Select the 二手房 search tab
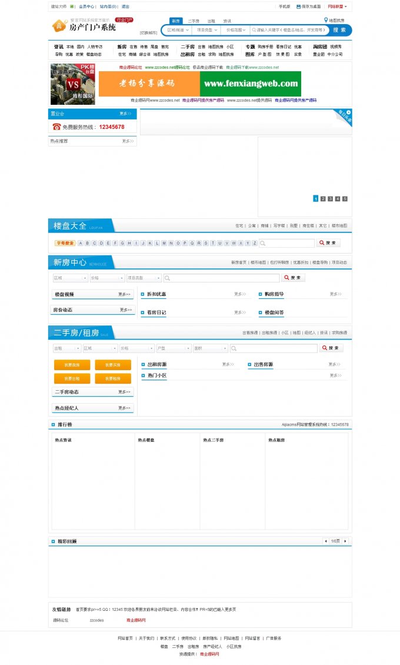Screen dimensions: 400x665 tap(194, 21)
